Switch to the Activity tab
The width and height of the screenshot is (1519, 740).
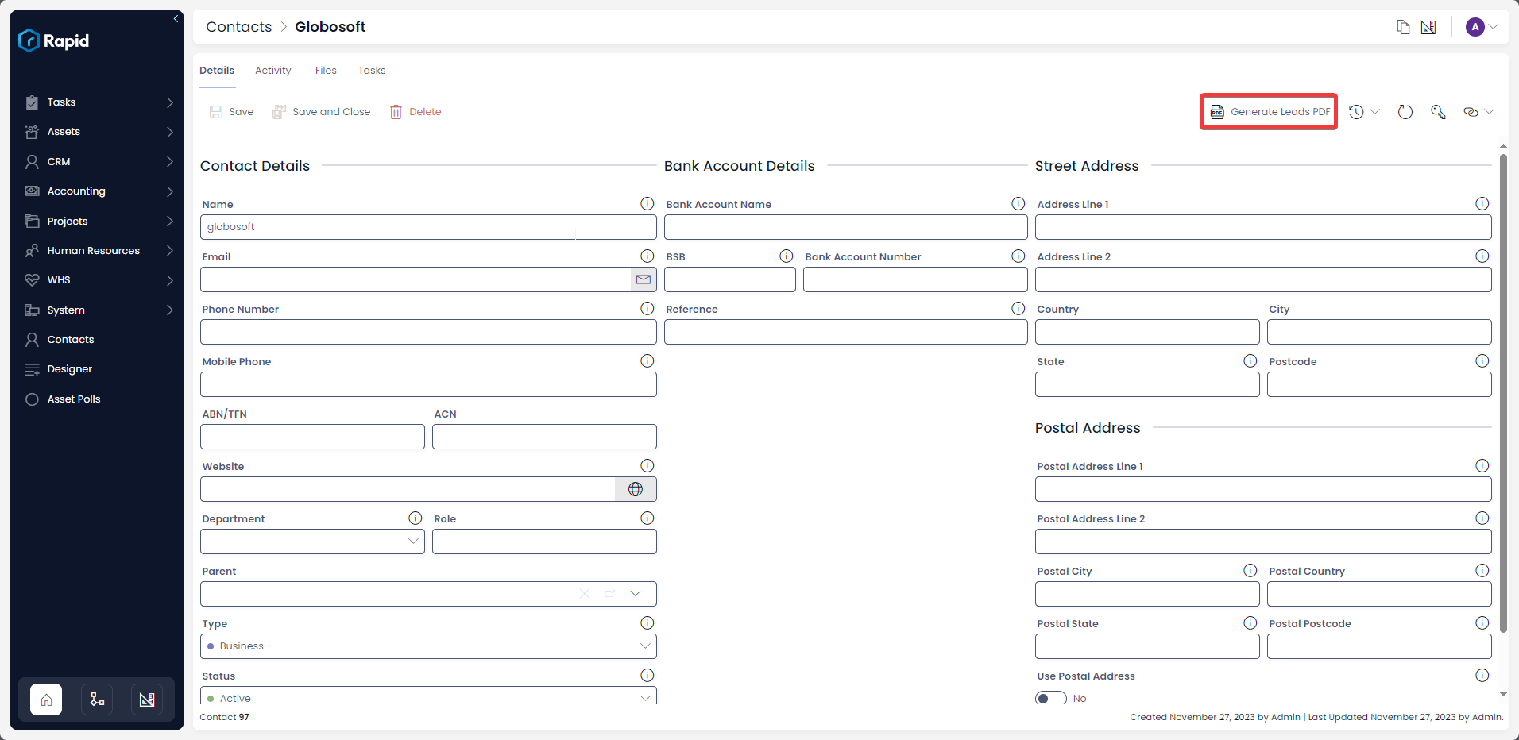point(273,71)
